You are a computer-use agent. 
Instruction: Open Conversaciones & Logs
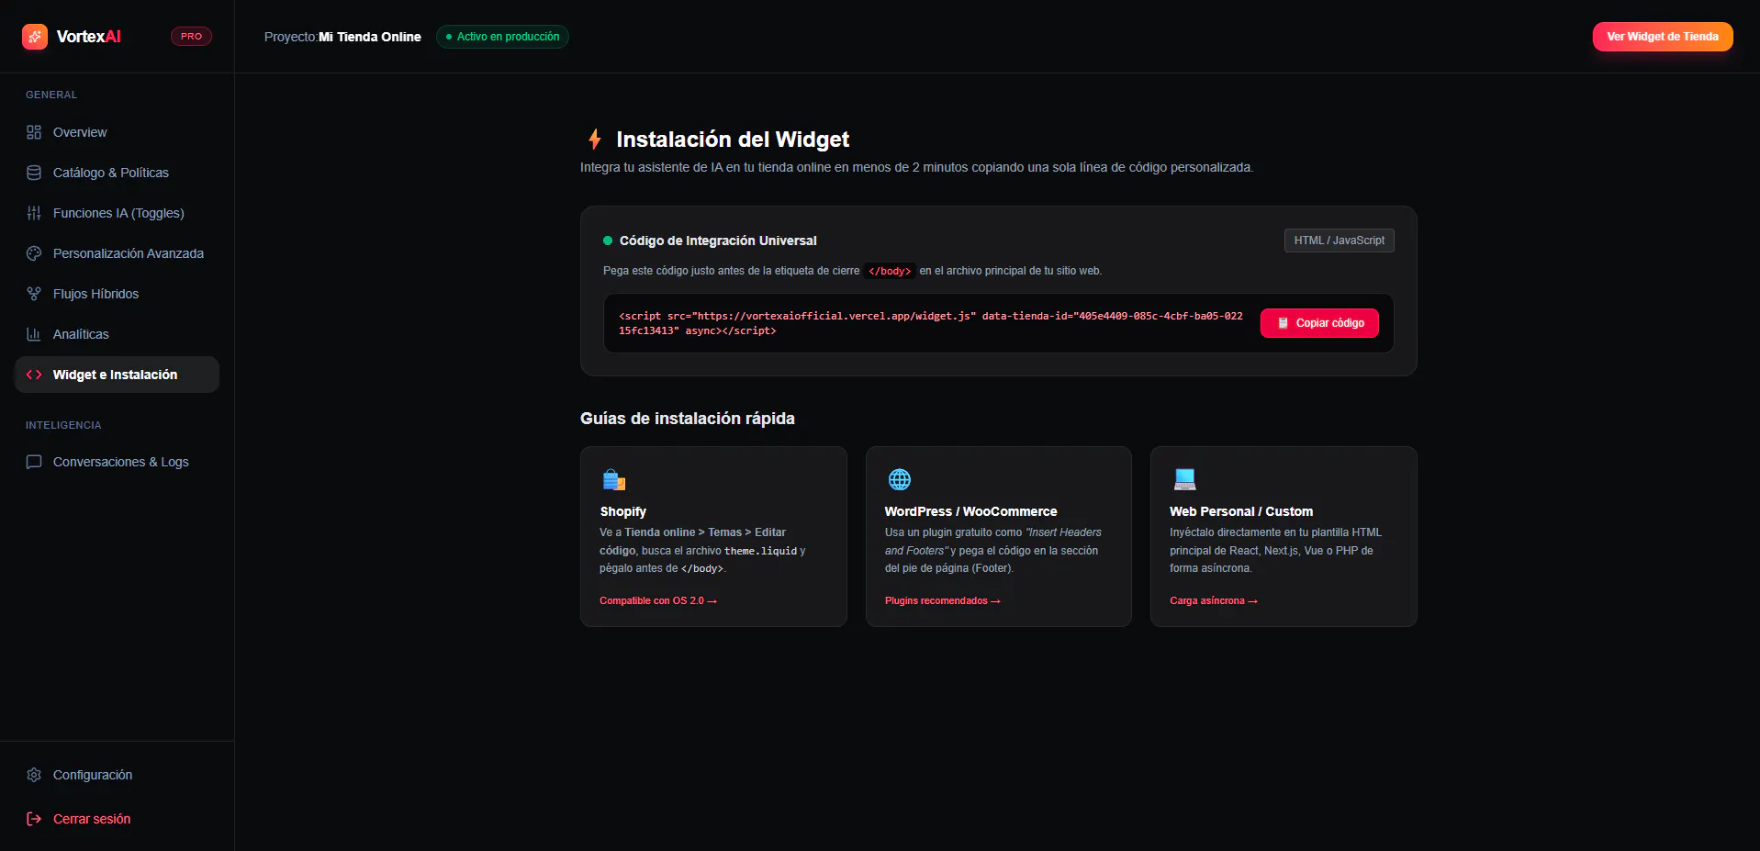(117, 462)
